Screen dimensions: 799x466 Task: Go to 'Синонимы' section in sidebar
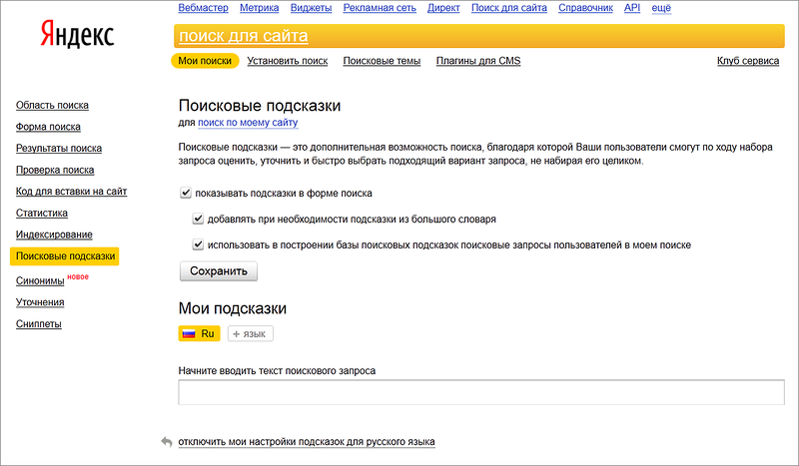point(40,281)
